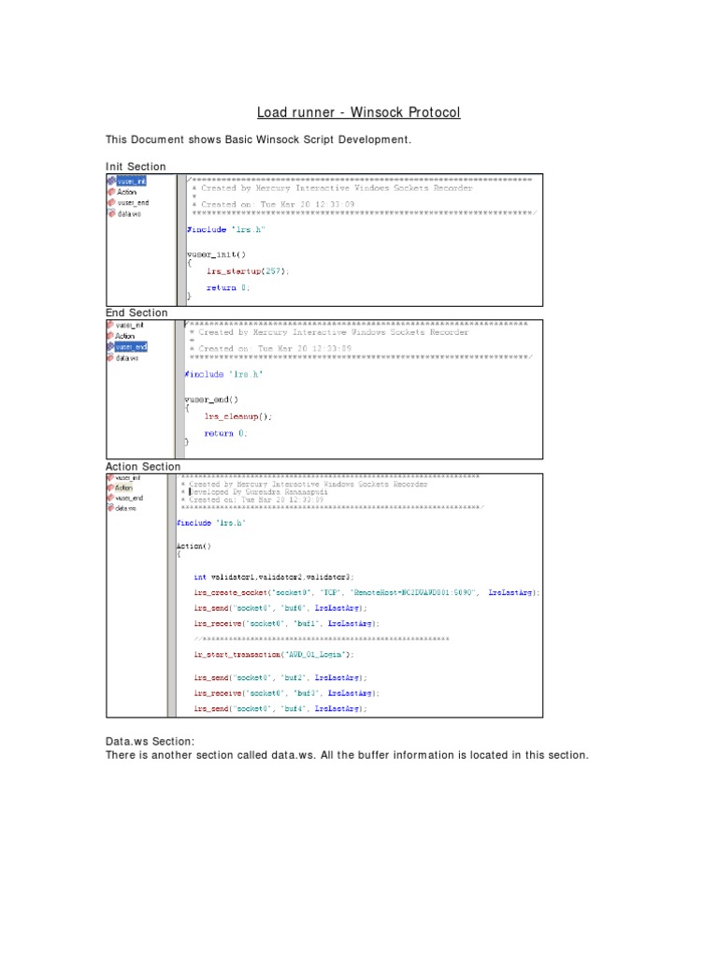Click the Action icon in End Section tree
Viewport: 718px width, 958px height.
pyautogui.click(x=110, y=336)
